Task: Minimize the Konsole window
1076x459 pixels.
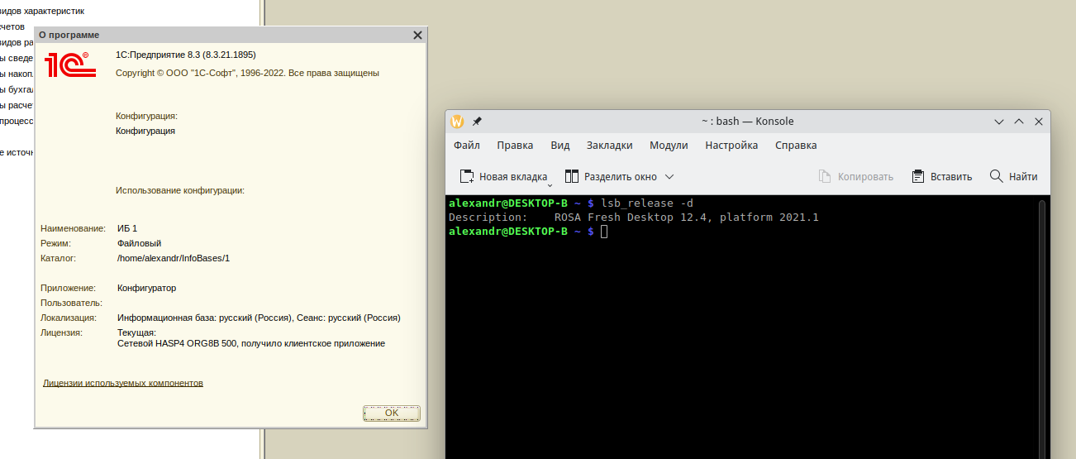Action: coord(1001,122)
